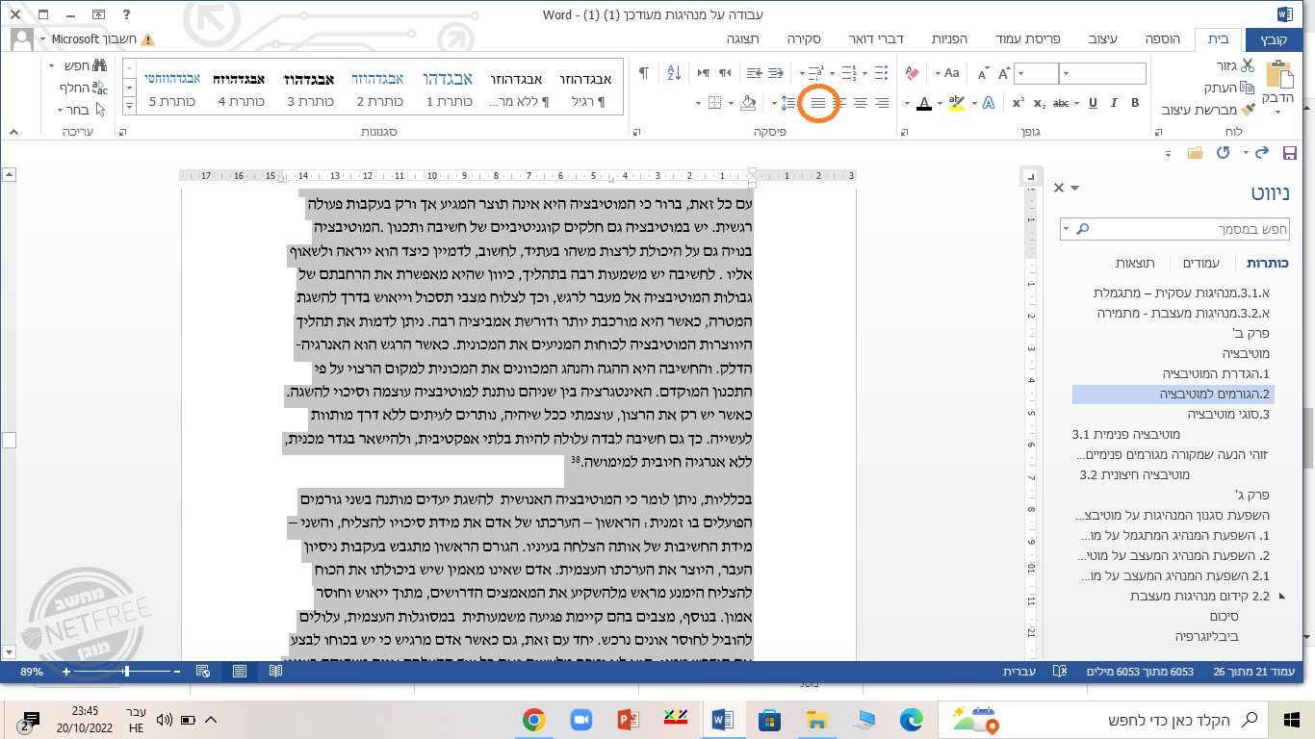The width and height of the screenshot is (1315, 739).
Task: Repeat the last action with the circular arrow
Action: point(1224,153)
